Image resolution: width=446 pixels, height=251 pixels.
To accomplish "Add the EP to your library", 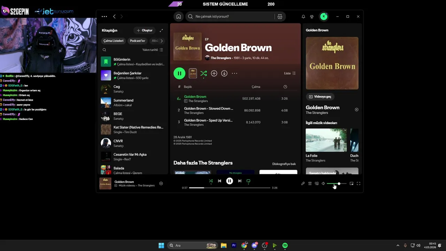I will point(214,73).
